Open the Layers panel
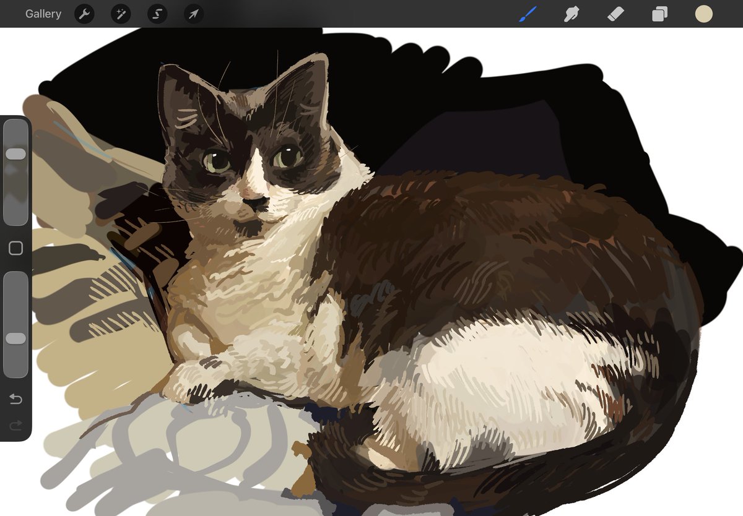Image resolution: width=743 pixels, height=516 pixels. 660,14
